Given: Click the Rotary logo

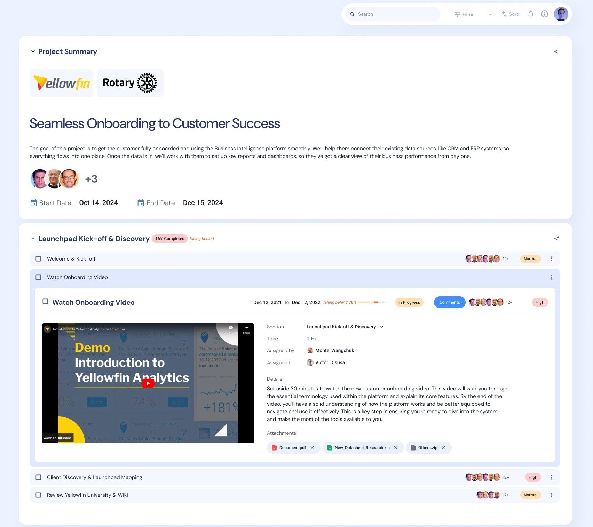Looking at the screenshot, I should [130, 83].
